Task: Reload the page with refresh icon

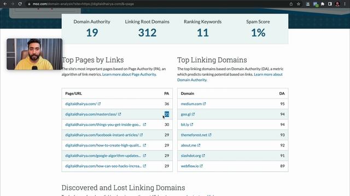Action: coord(20,4)
